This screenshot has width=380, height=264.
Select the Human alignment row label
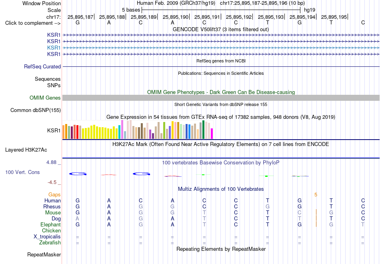(x=52, y=200)
